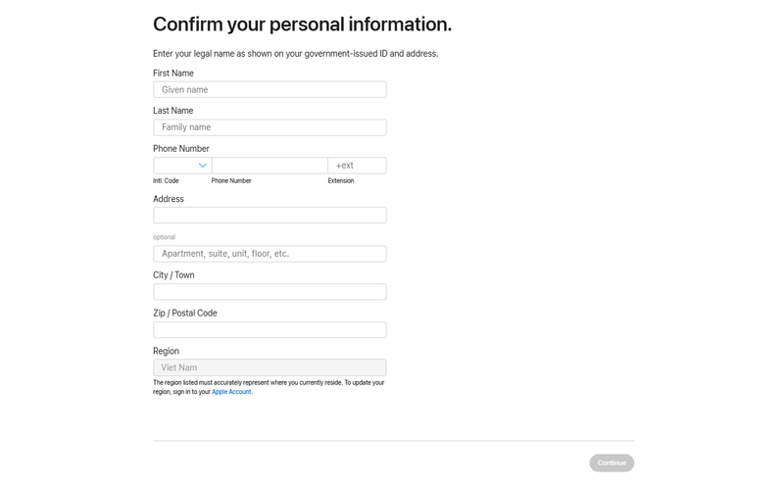Click the First Name label
Viewport: 784px width, 488px height.
pyautogui.click(x=173, y=73)
